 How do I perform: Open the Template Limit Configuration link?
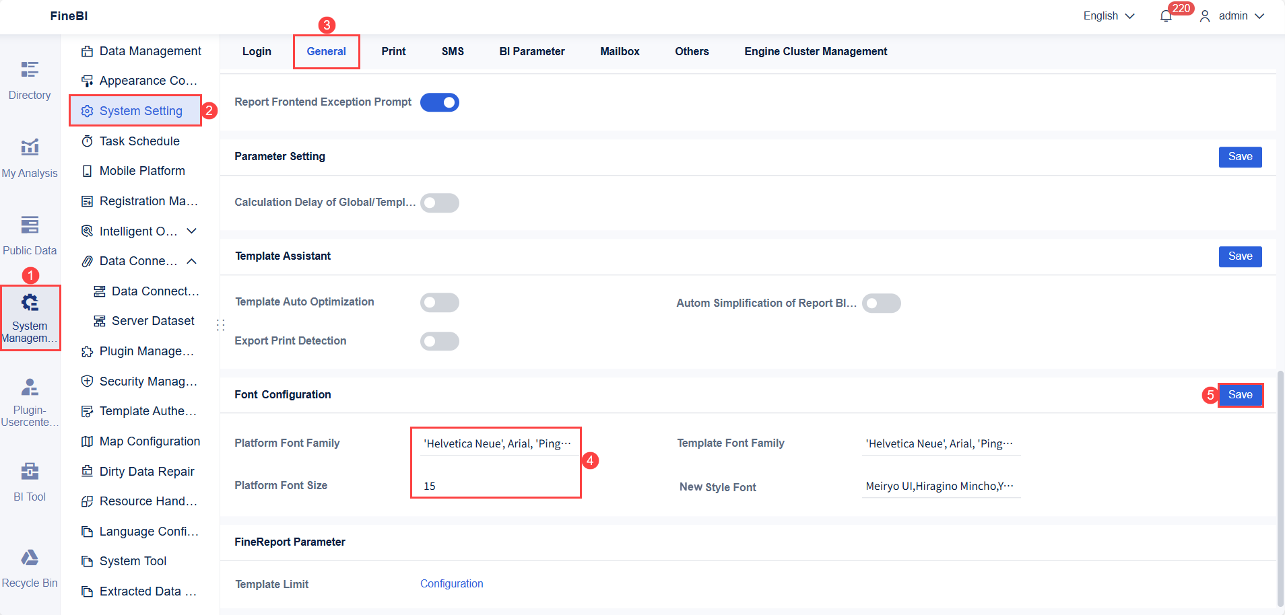click(451, 583)
